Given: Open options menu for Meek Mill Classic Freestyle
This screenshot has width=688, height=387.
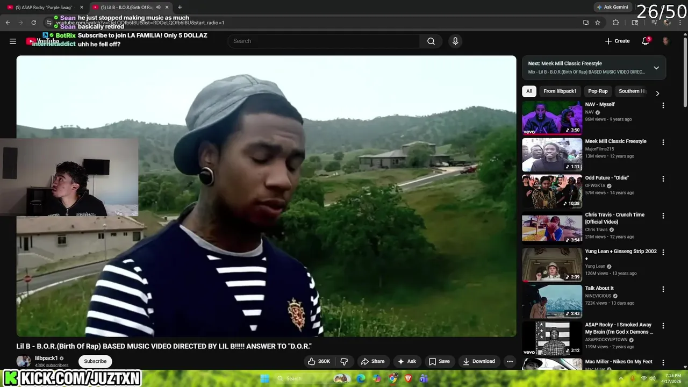Looking at the screenshot, I should pyautogui.click(x=663, y=142).
